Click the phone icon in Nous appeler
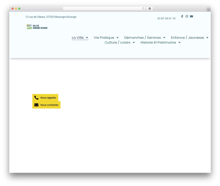This screenshot has height=186, width=220. pyautogui.click(x=36, y=98)
